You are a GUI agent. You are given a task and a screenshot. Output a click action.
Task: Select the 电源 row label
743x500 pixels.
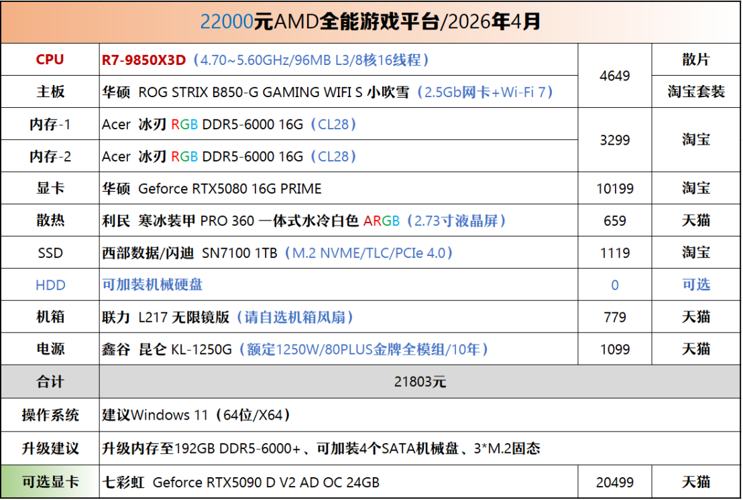click(x=50, y=349)
